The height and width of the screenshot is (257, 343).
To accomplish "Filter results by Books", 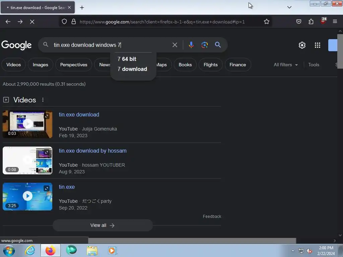I will 185,65.
